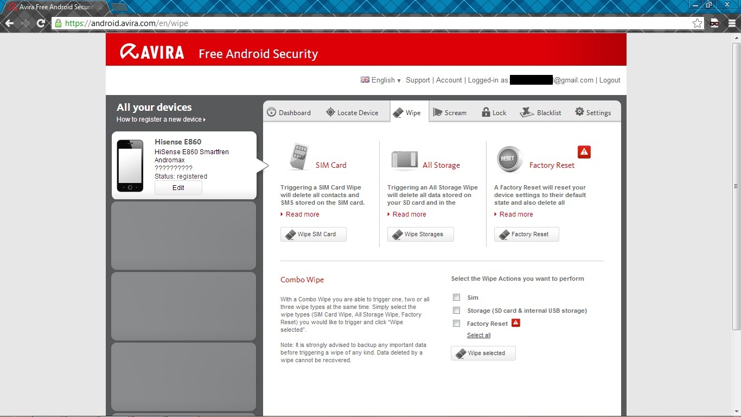Click the Hisense E860 phone thumbnail
Screen dimensions: 741x417
[130, 166]
